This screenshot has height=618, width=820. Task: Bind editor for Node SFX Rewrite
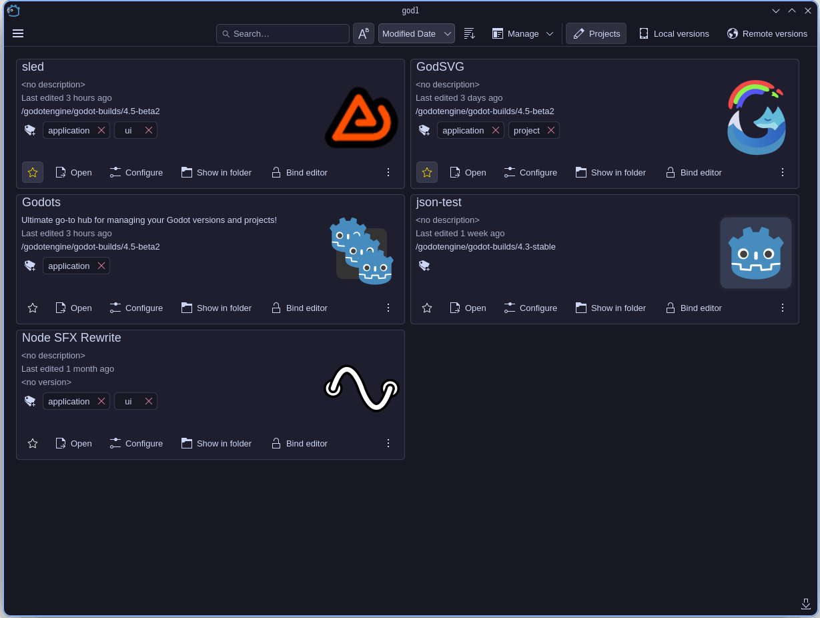point(300,443)
